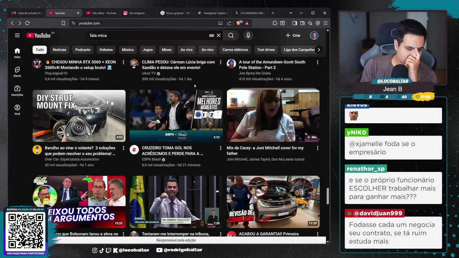Viewport: 459px width, 258px height.
Task: Select the Podcasts filter chip
Action: [x=83, y=50]
